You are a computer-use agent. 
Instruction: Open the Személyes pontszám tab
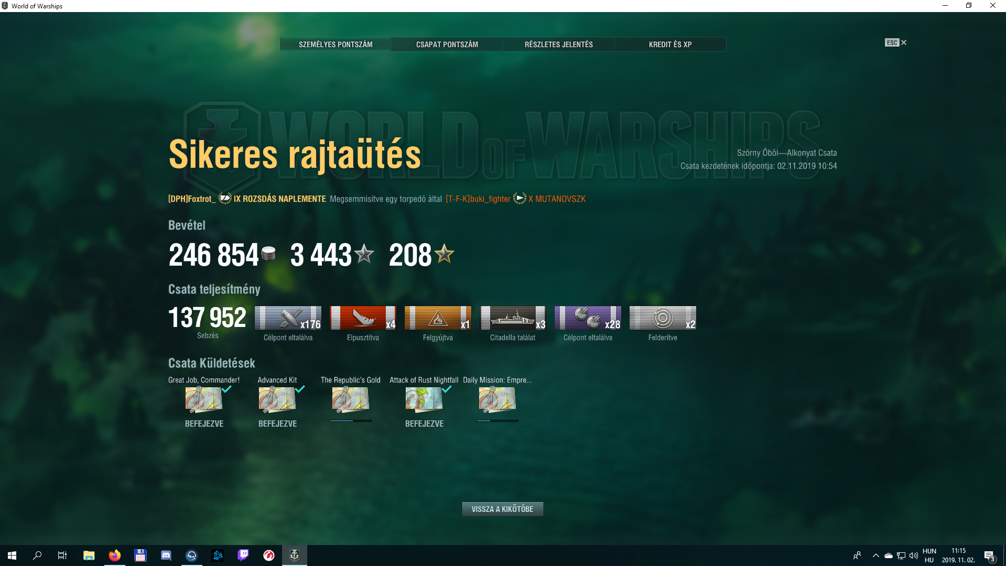pyautogui.click(x=336, y=45)
